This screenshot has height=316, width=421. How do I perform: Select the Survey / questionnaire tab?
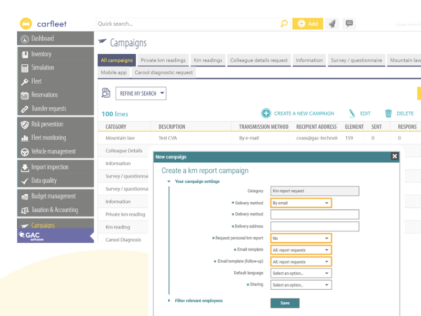point(356,60)
